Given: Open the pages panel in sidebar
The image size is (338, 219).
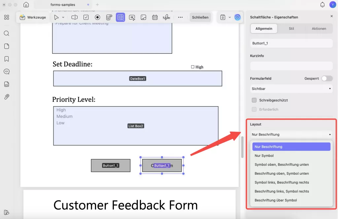Looking at the screenshot, I should (7, 46).
